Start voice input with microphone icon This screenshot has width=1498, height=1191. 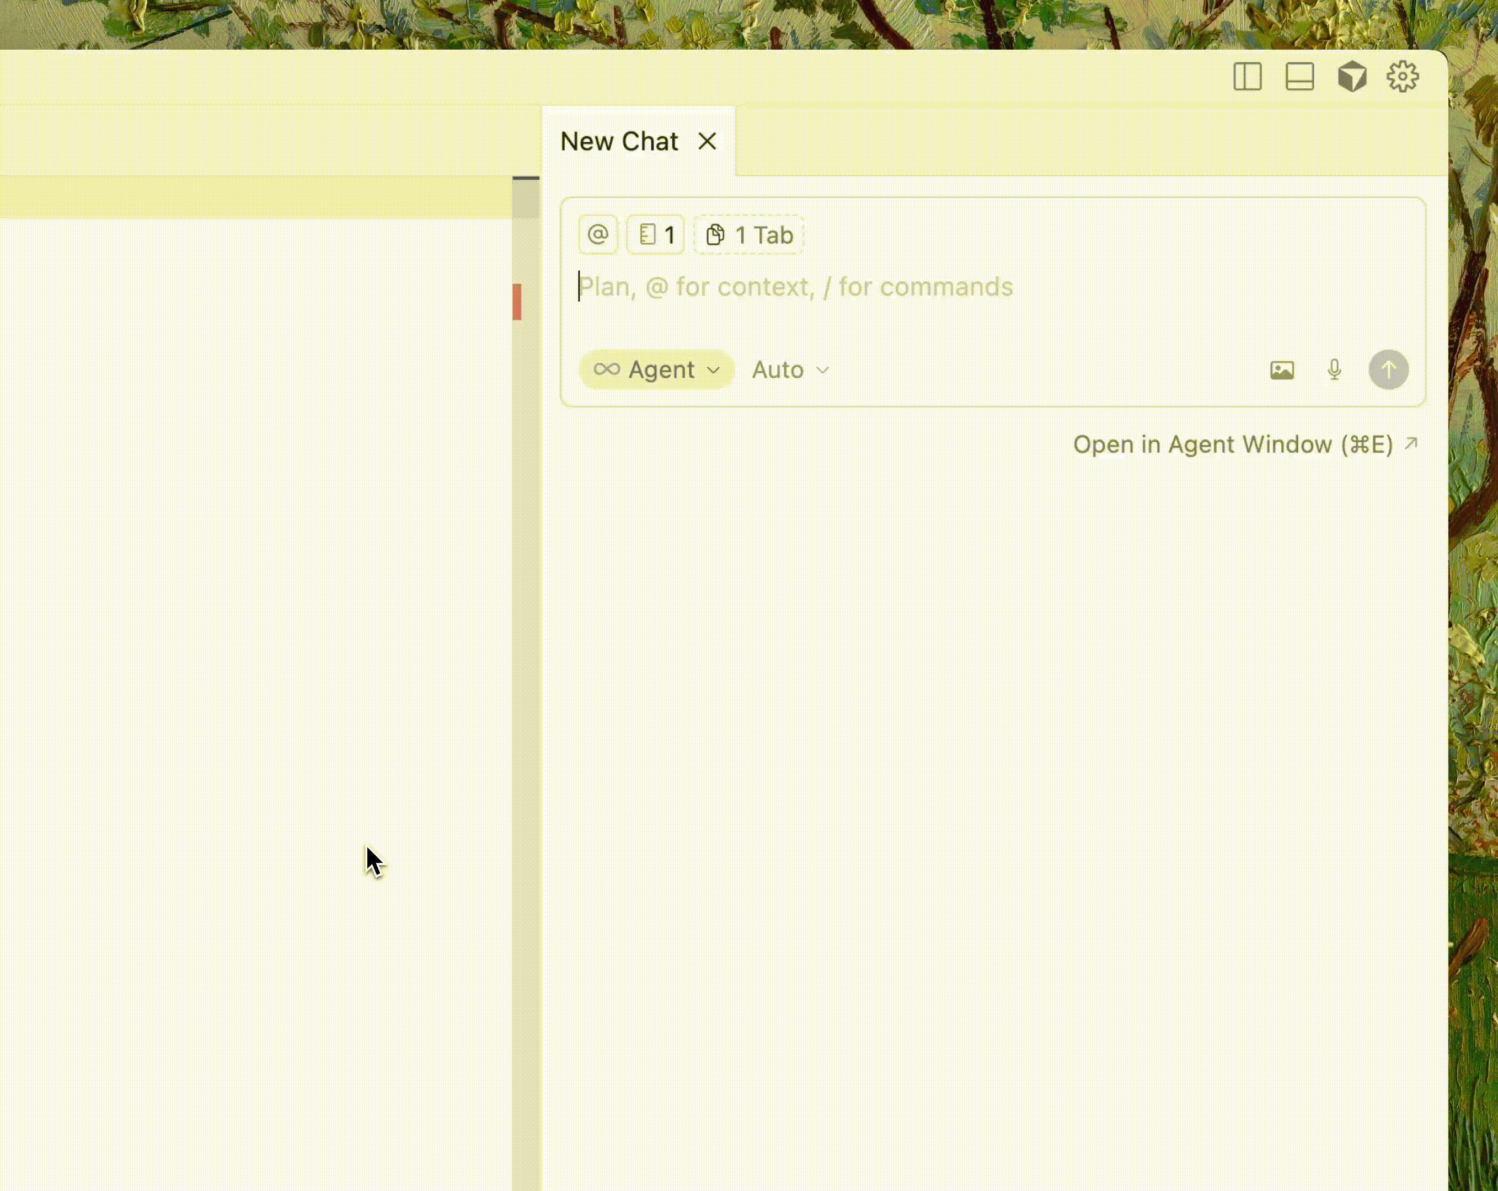[1334, 370]
